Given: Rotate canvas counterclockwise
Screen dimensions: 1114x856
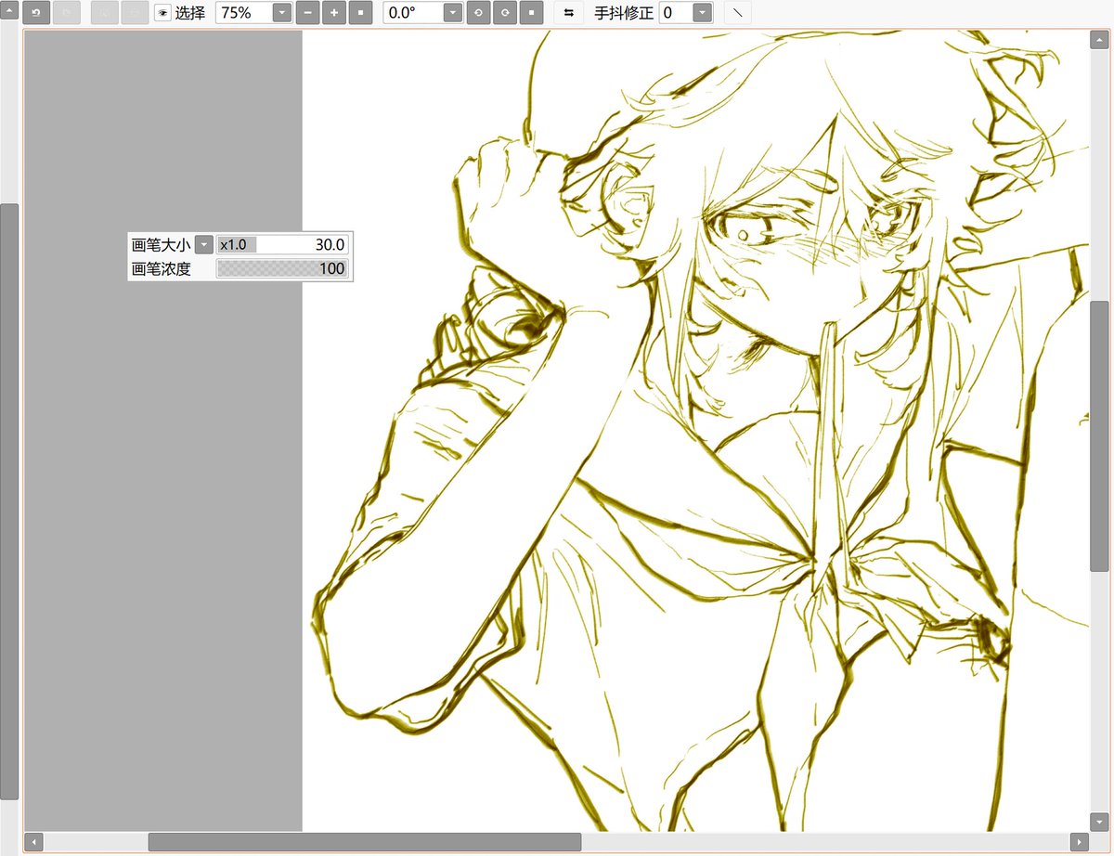Looking at the screenshot, I should pyautogui.click(x=478, y=13).
